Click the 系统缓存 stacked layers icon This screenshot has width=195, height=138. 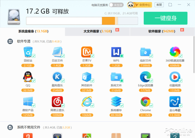tap(116, 101)
